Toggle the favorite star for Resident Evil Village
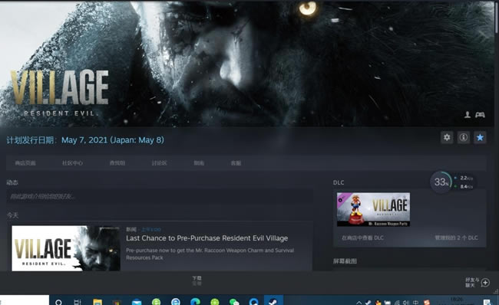The image size is (499, 305). pos(480,137)
